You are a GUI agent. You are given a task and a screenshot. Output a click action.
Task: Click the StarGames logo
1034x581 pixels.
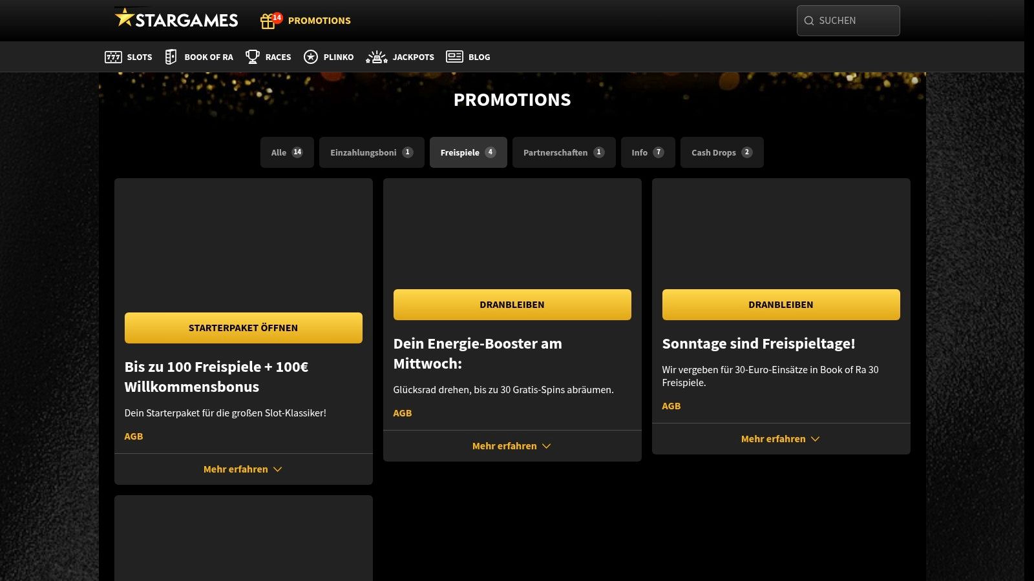[x=176, y=19]
